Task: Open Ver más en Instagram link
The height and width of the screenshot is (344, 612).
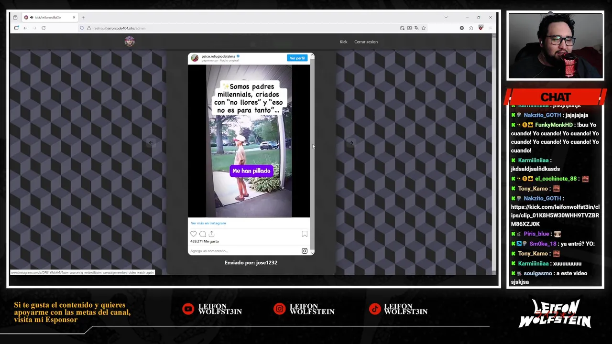Action: click(x=208, y=223)
